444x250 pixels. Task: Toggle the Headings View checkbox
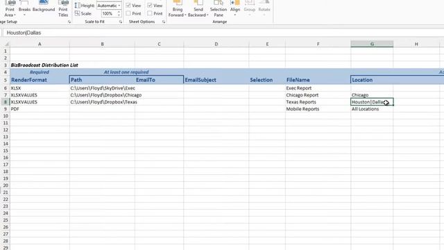(150, 6)
